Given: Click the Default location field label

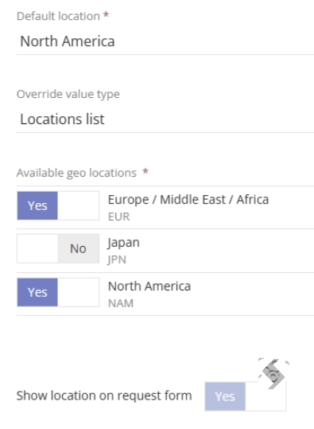Looking at the screenshot, I should click(x=58, y=16).
